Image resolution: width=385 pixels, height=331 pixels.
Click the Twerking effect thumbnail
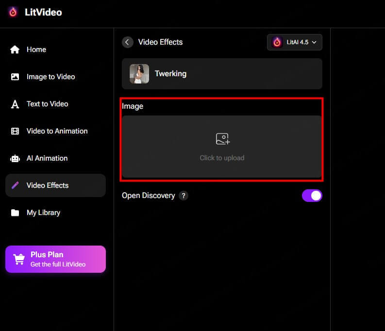pyautogui.click(x=139, y=74)
